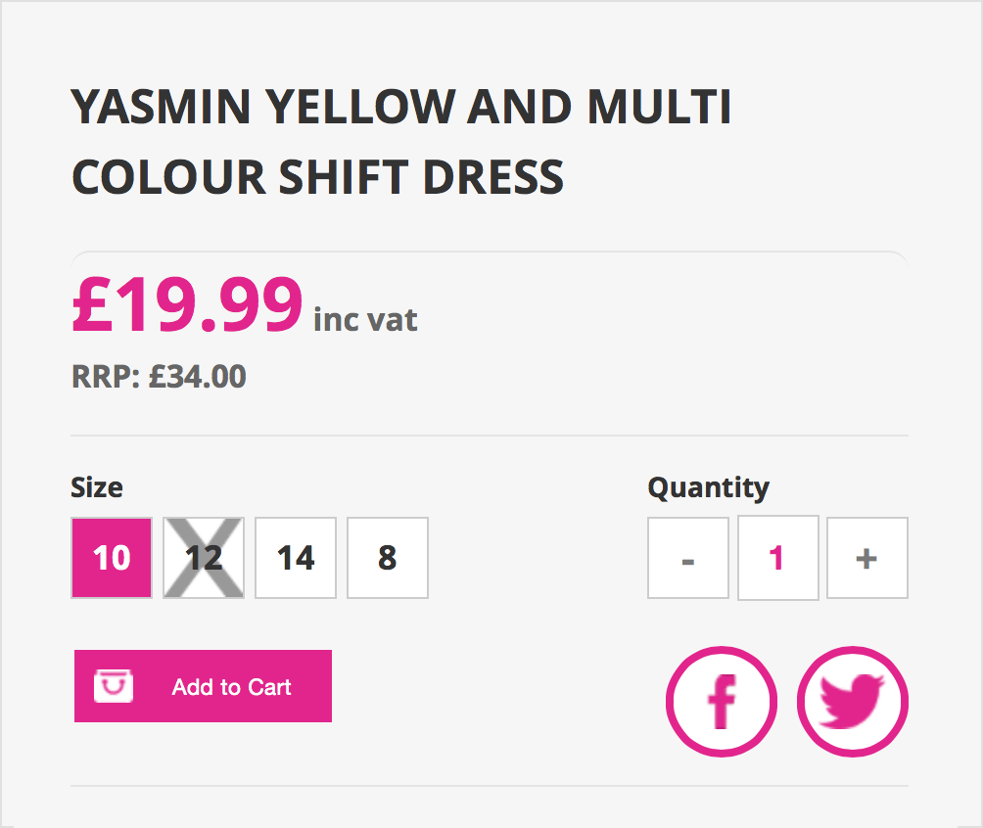Click the shopping bag icon

[114, 686]
